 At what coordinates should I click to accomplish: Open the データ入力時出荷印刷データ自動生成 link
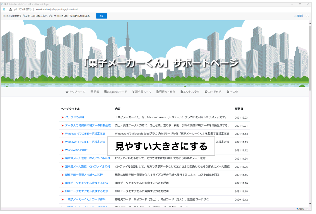[88, 126]
